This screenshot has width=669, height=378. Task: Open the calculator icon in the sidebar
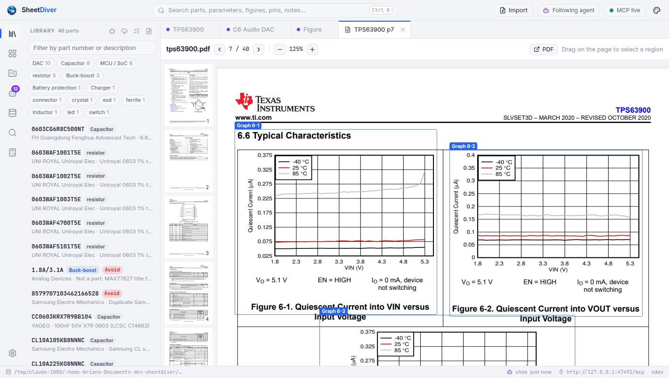coord(13,152)
